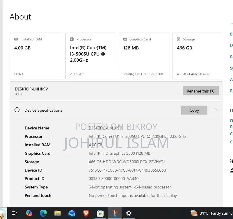This screenshot has height=219, width=233.
Task: Click the Pen and touch label
Action: pyautogui.click(x=38, y=195)
